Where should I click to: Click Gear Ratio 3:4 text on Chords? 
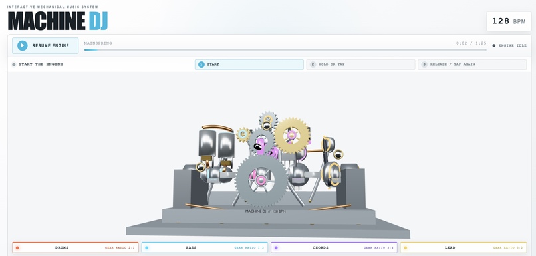(x=378, y=248)
